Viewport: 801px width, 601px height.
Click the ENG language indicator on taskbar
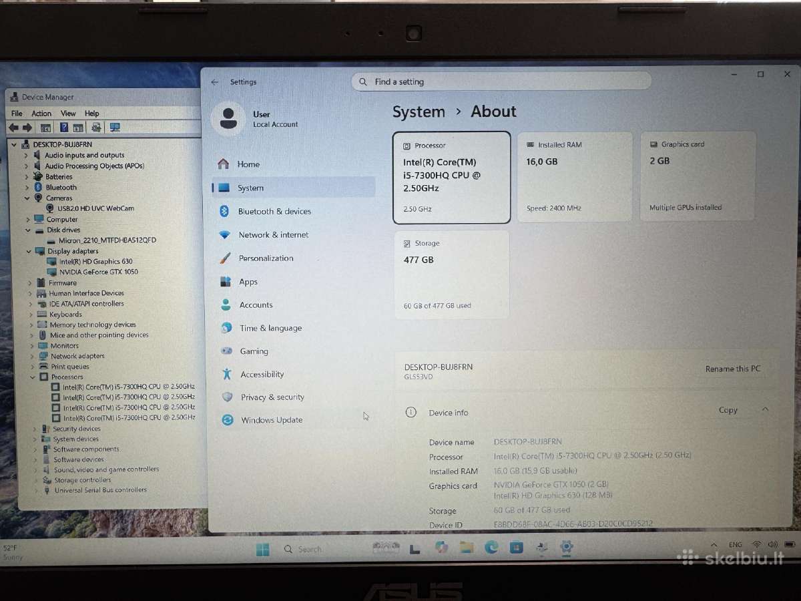pyautogui.click(x=735, y=545)
